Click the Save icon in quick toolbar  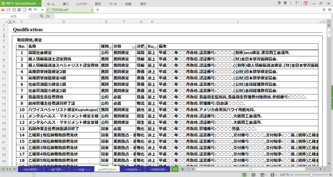click(x=9, y=10)
